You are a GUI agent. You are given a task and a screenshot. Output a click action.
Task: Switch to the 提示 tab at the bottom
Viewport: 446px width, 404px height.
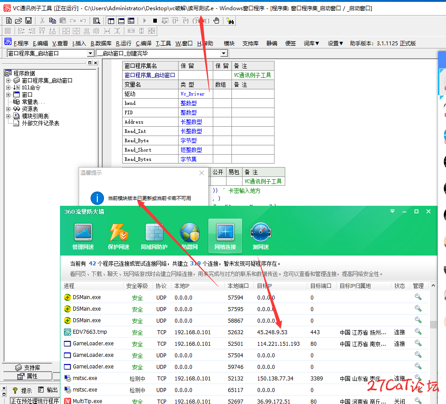(22, 390)
